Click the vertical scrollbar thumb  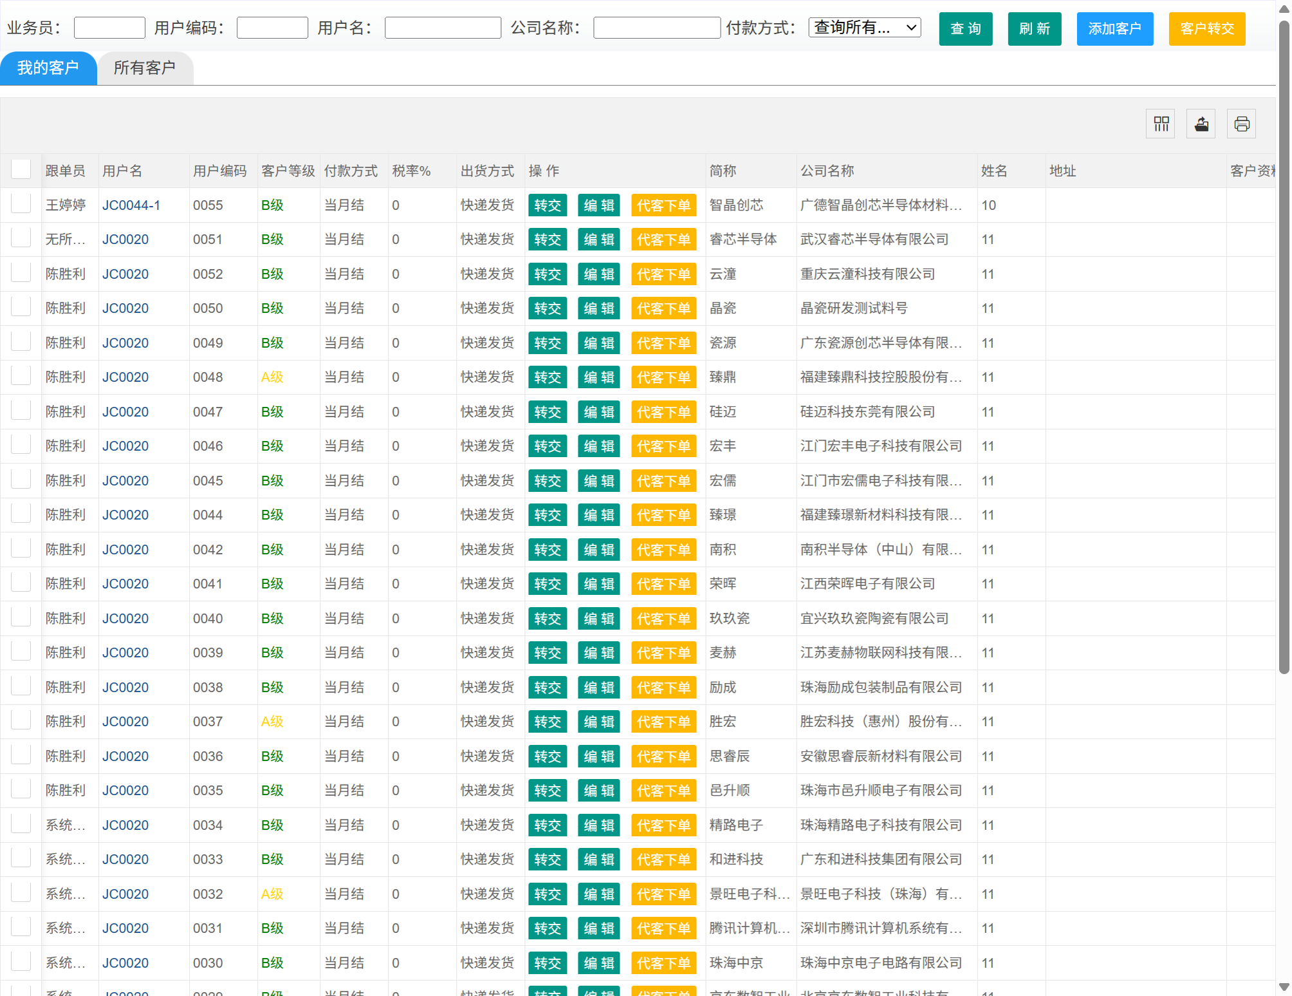coord(1284,348)
